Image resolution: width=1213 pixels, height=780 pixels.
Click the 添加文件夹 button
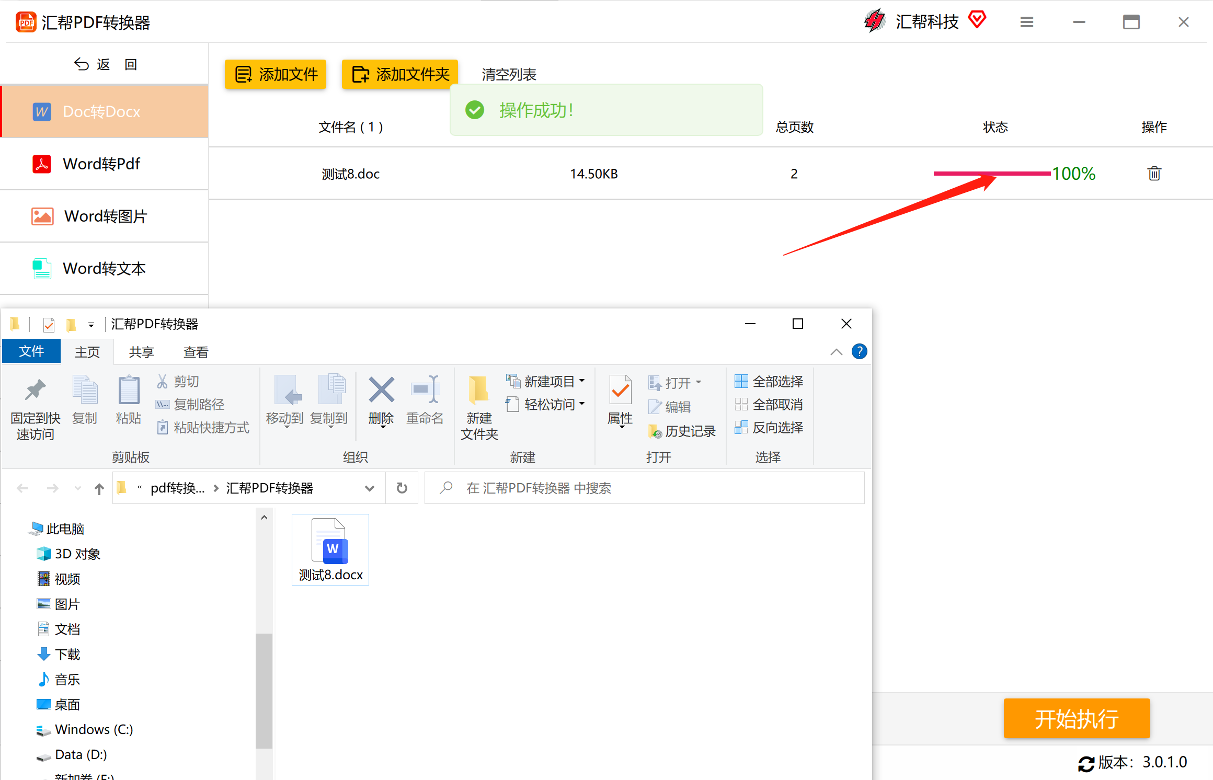400,74
